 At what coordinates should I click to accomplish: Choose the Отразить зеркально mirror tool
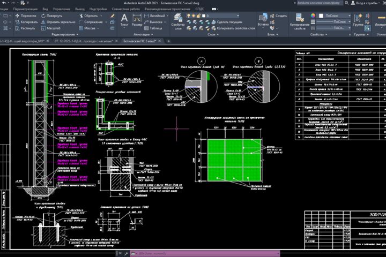(x=58, y=22)
